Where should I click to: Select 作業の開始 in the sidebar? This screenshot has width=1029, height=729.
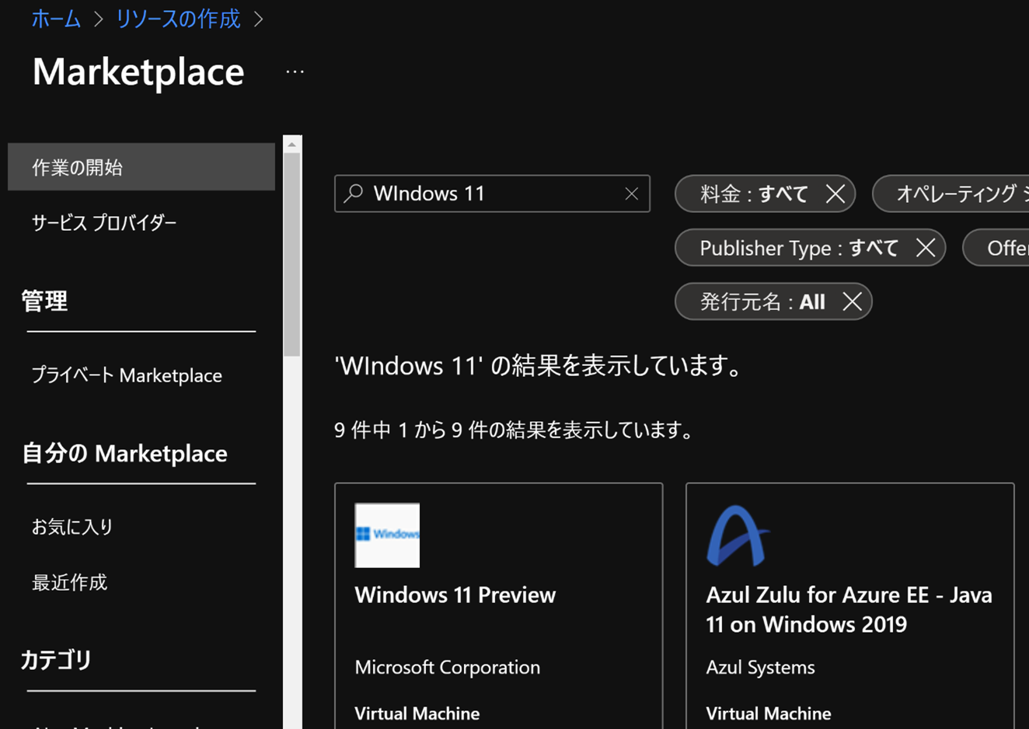tap(141, 167)
